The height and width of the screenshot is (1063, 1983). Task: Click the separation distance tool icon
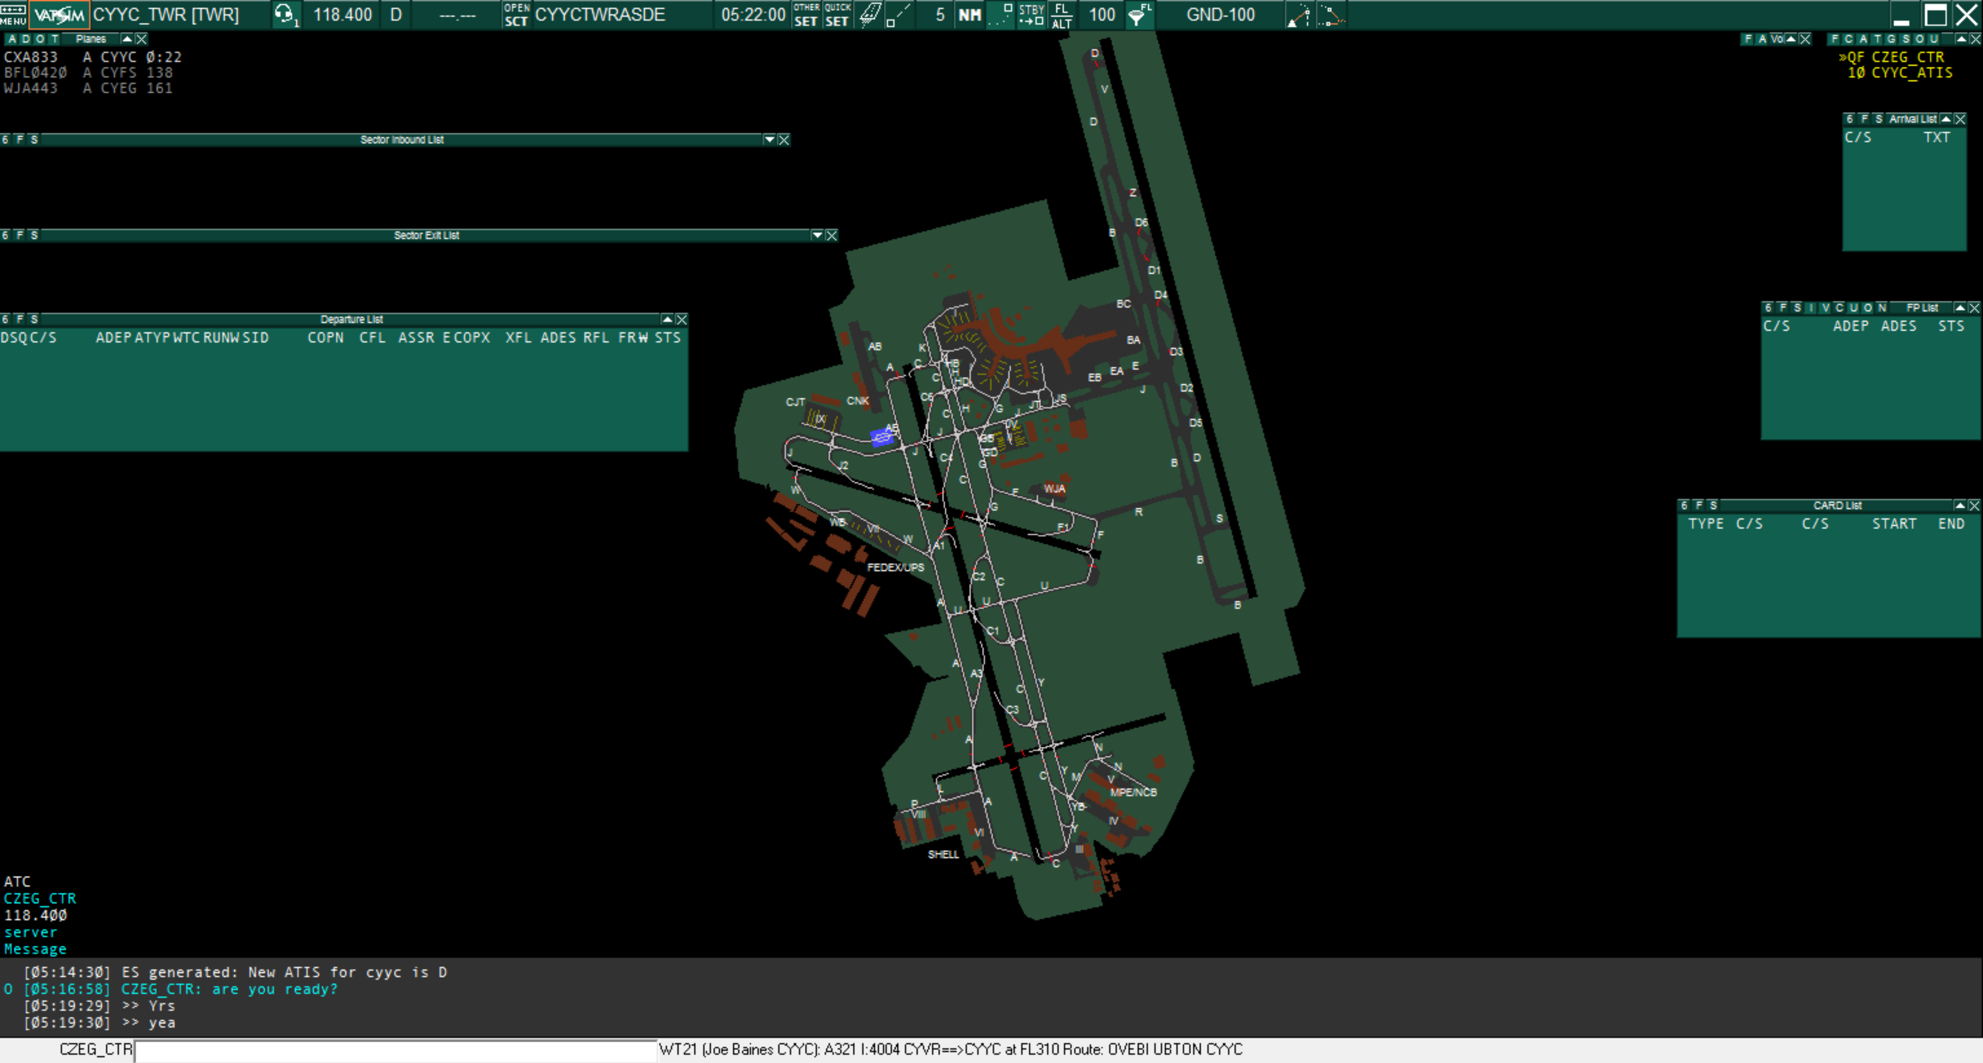[1299, 14]
